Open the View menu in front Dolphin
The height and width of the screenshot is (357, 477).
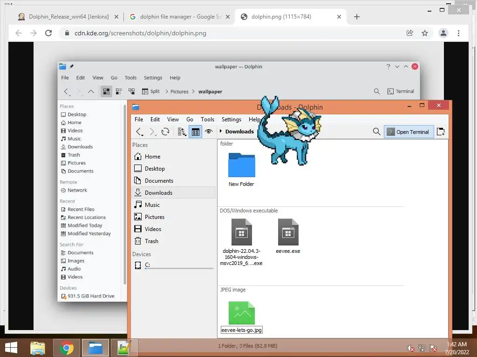[x=173, y=119]
